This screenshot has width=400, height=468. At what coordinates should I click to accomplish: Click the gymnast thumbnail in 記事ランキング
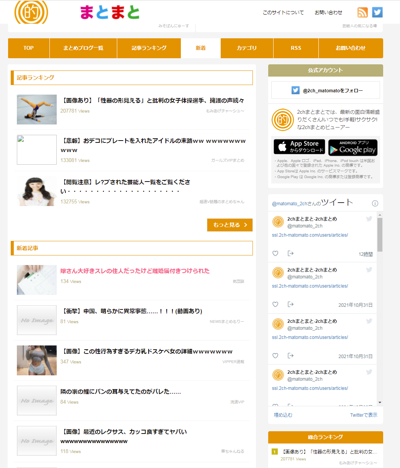(37, 110)
